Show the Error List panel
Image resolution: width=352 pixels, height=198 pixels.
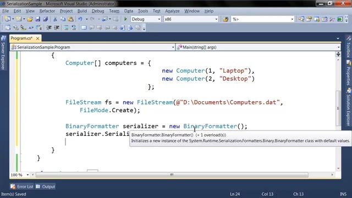[22, 186]
